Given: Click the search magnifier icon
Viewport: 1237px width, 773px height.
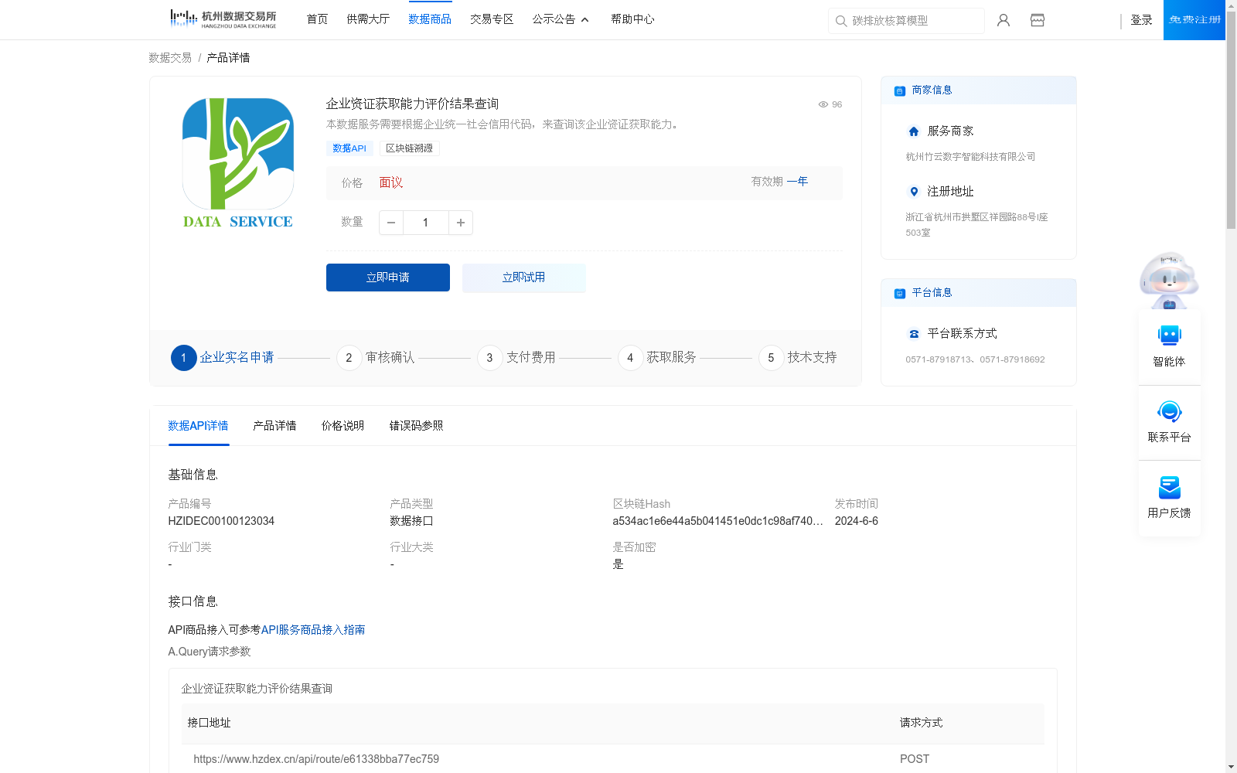Looking at the screenshot, I should (x=841, y=21).
